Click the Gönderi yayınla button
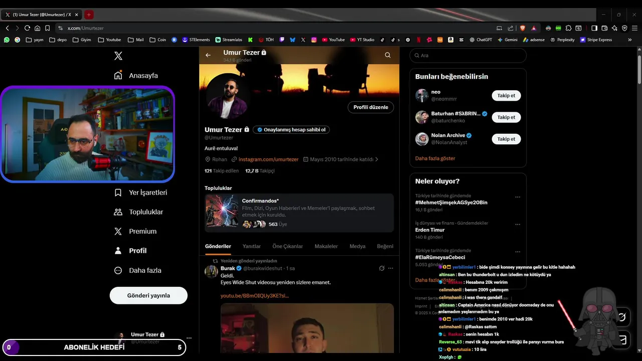Screen dimensions: 642x361 click(148, 295)
